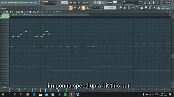This screenshot has width=174, height=97.
Task: Toggle step editing mode icon
Action: coord(79,8)
